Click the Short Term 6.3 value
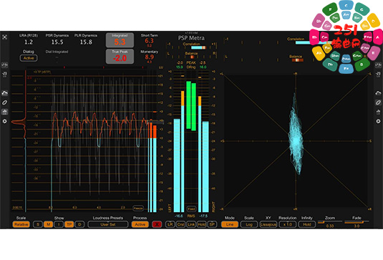383x260 pixels. click(x=149, y=41)
